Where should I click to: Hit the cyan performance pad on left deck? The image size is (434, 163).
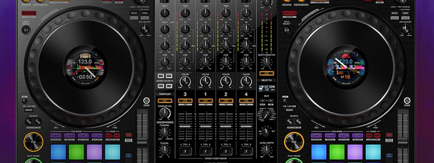pos(113,152)
